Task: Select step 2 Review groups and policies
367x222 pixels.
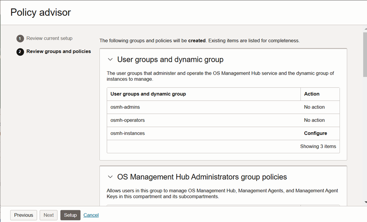Action: [58, 51]
